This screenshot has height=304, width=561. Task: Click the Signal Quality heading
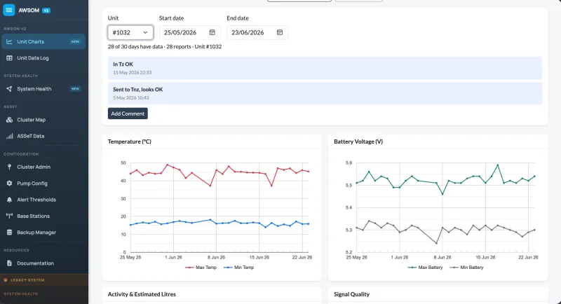pyautogui.click(x=351, y=294)
